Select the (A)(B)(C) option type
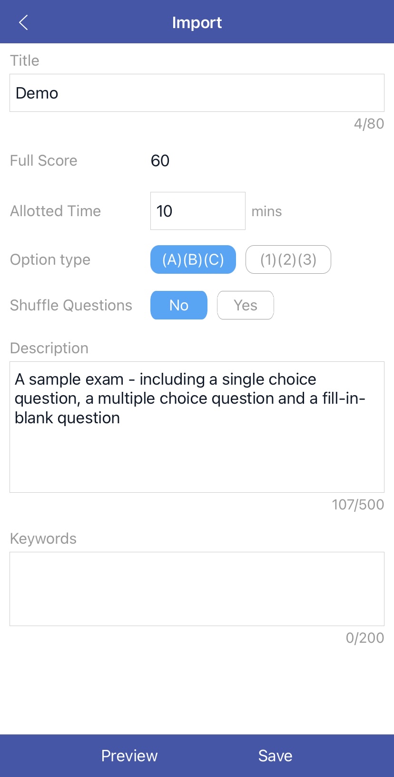 pos(193,259)
